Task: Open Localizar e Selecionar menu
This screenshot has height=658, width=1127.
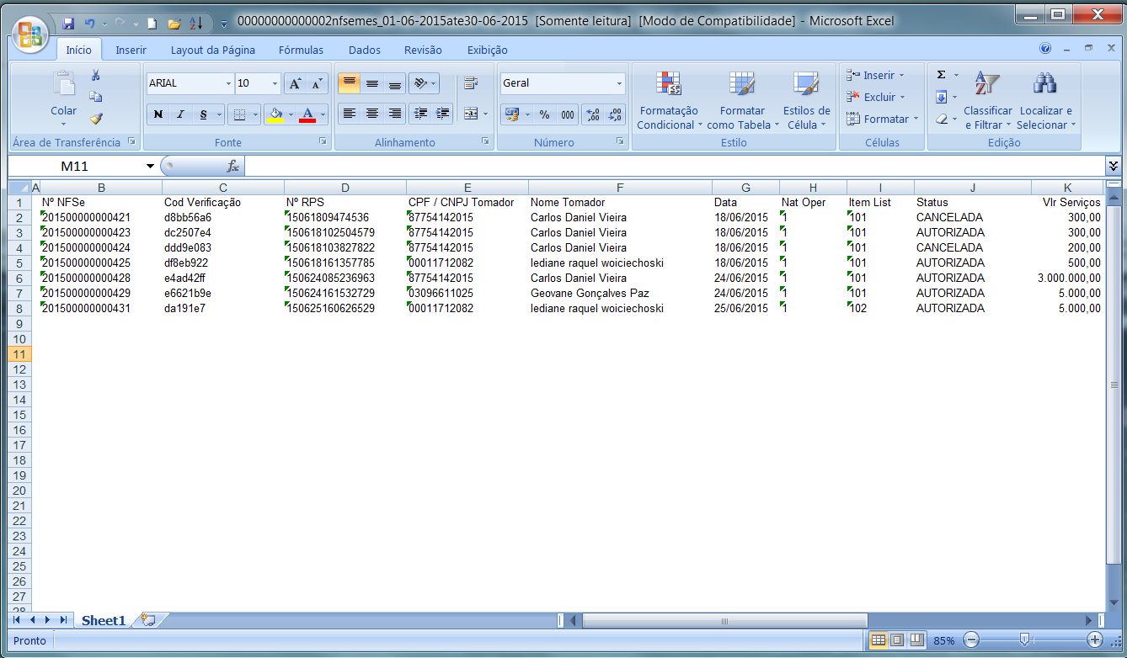Action: click(1045, 100)
